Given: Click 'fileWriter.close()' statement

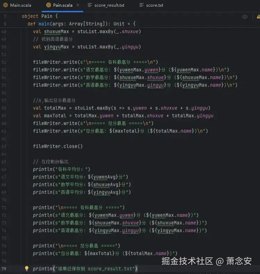Looking at the screenshot, I should 58,146.
